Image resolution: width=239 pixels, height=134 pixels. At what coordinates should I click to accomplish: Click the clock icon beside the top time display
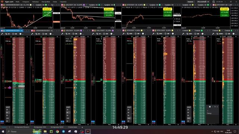tap(214, 2)
